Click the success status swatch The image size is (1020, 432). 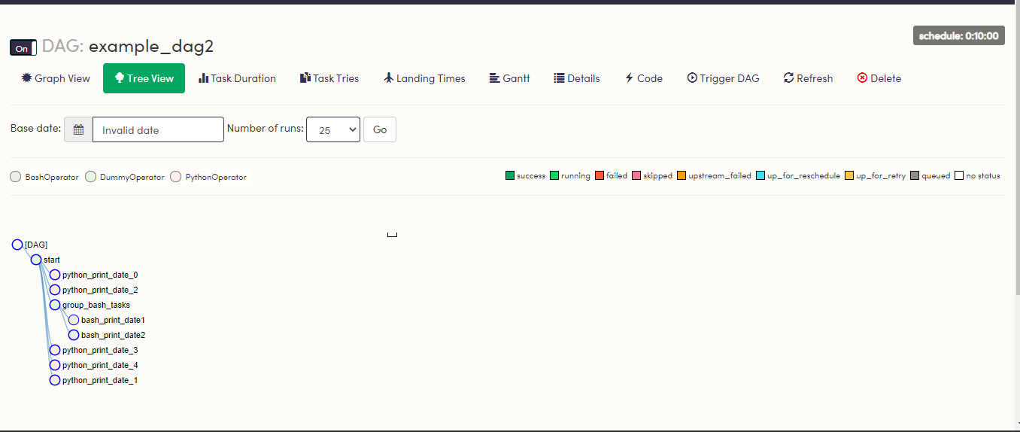click(510, 175)
